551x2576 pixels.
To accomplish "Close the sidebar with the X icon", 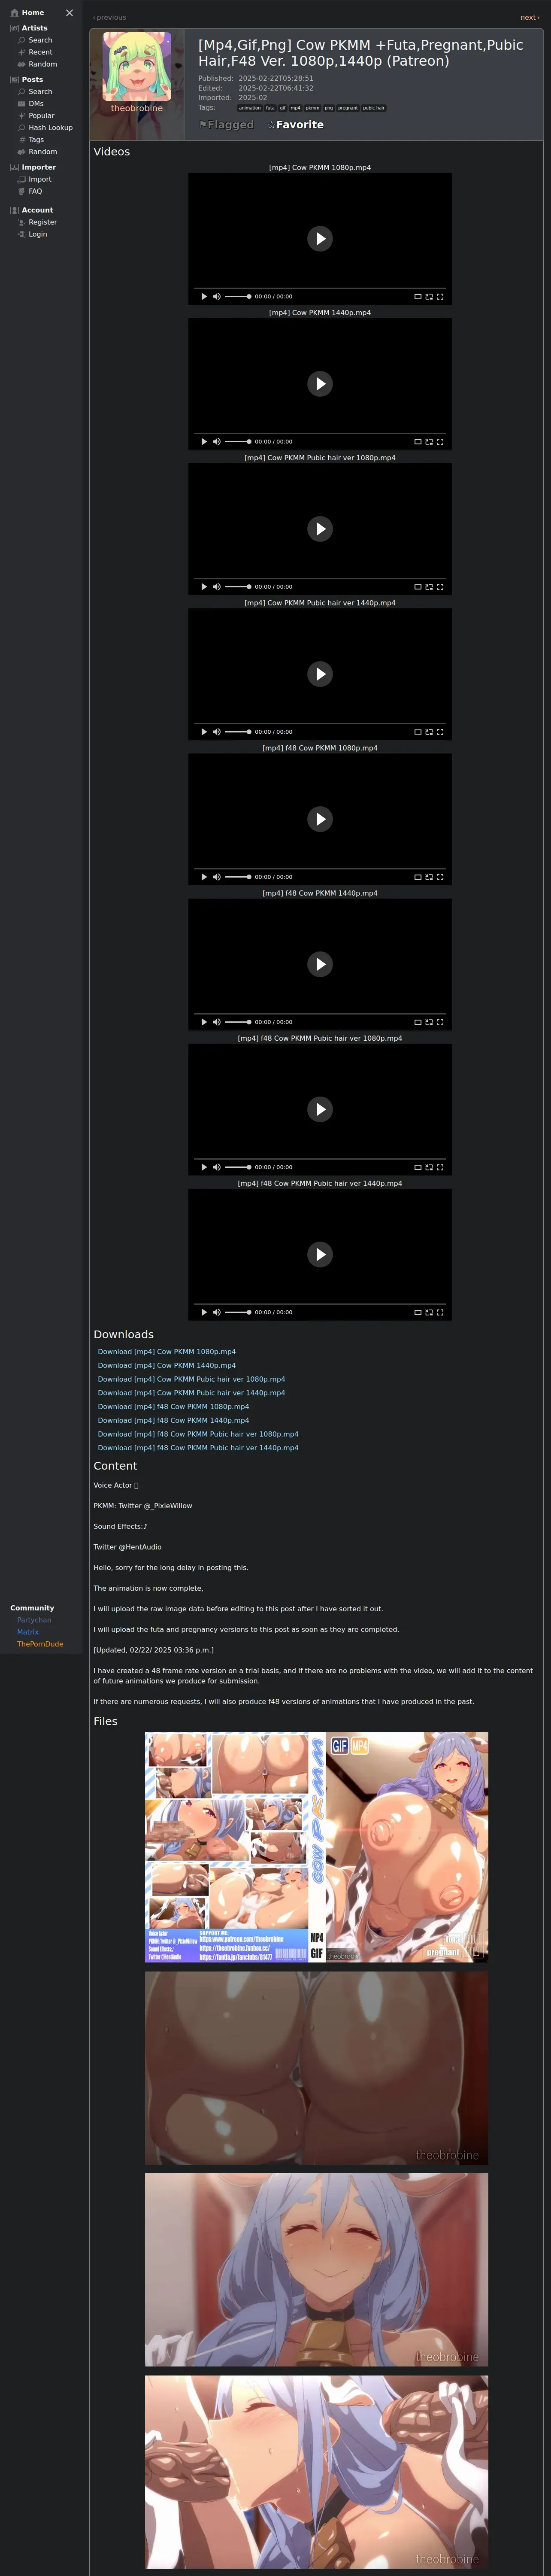I will pos(69,13).
